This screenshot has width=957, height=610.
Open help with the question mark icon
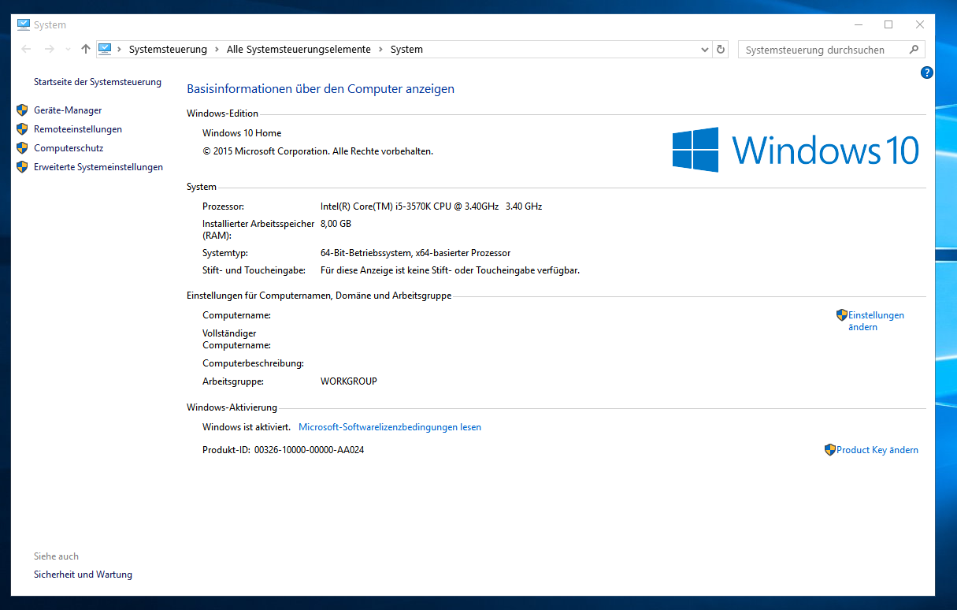click(x=927, y=73)
